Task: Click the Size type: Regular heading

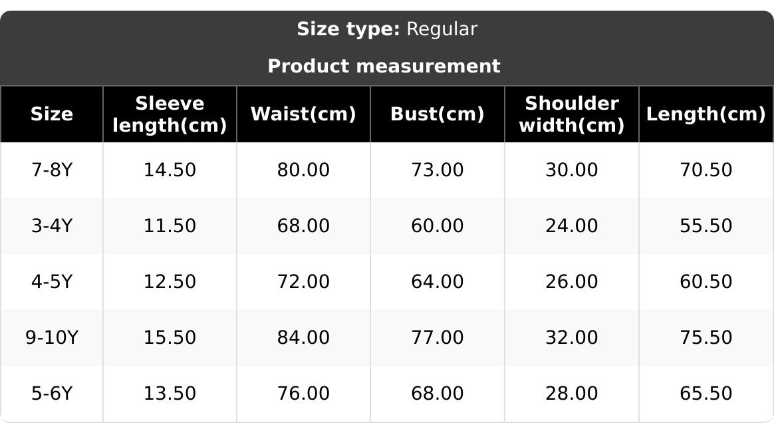Action: [x=387, y=29]
